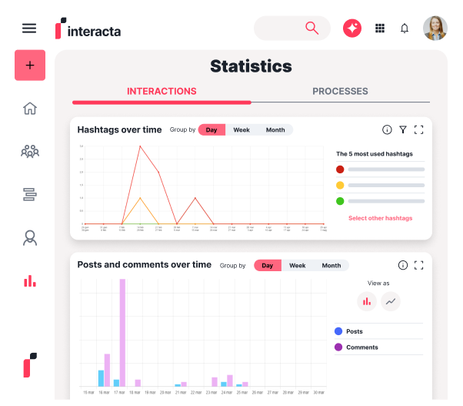
Task: Click Select other hashtags link
Action: click(x=380, y=218)
